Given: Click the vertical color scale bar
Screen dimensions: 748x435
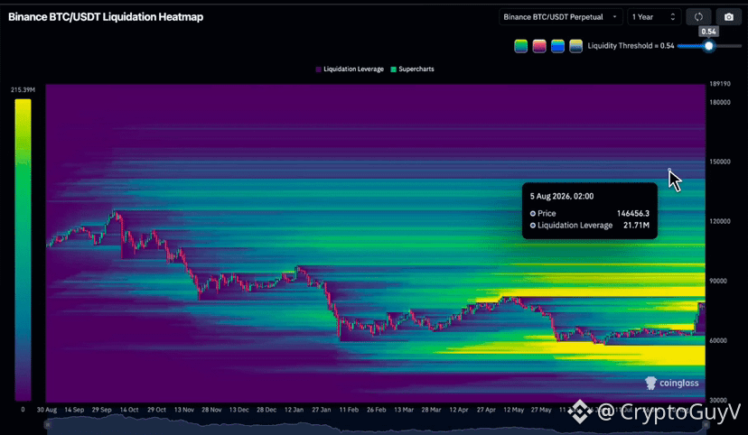Looking at the screenshot, I should click(23, 250).
